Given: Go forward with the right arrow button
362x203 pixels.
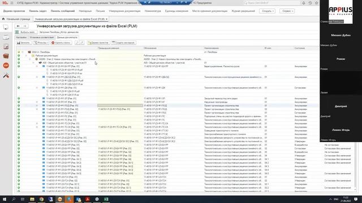Looking at the screenshot, I should [25, 27].
